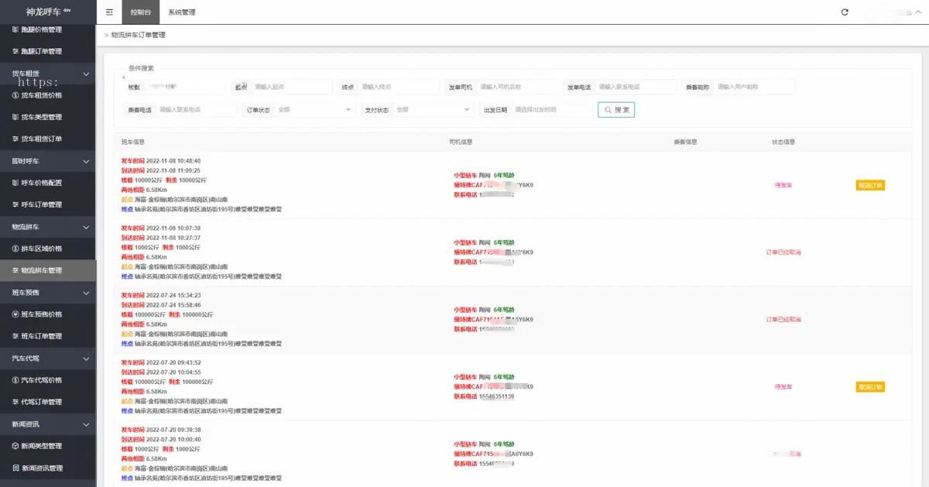The width and height of the screenshot is (929, 487).
Task: Go to 拼车区域价格 in sidebar
Action: 41,249
